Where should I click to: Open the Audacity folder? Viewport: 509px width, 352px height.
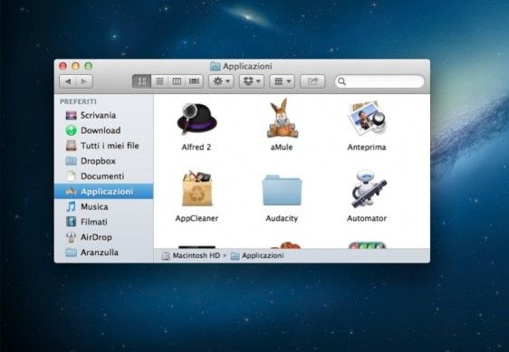[282, 190]
